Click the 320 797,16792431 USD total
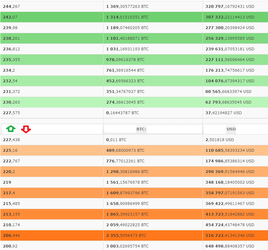The width and height of the screenshot is (268, 250). (x=230, y=7)
